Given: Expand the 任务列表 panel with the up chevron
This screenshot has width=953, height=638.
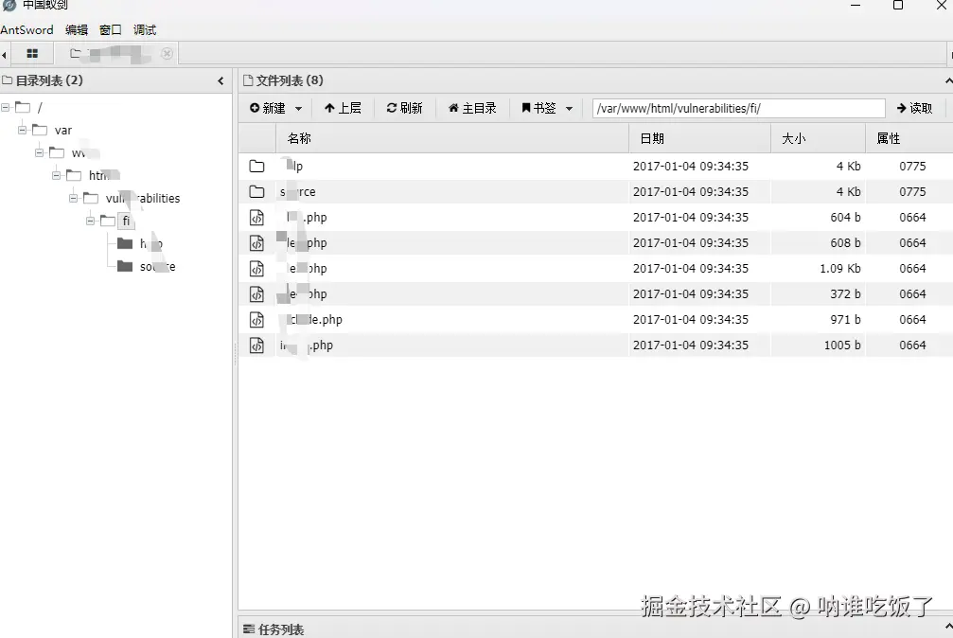Looking at the screenshot, I should tap(948, 627).
